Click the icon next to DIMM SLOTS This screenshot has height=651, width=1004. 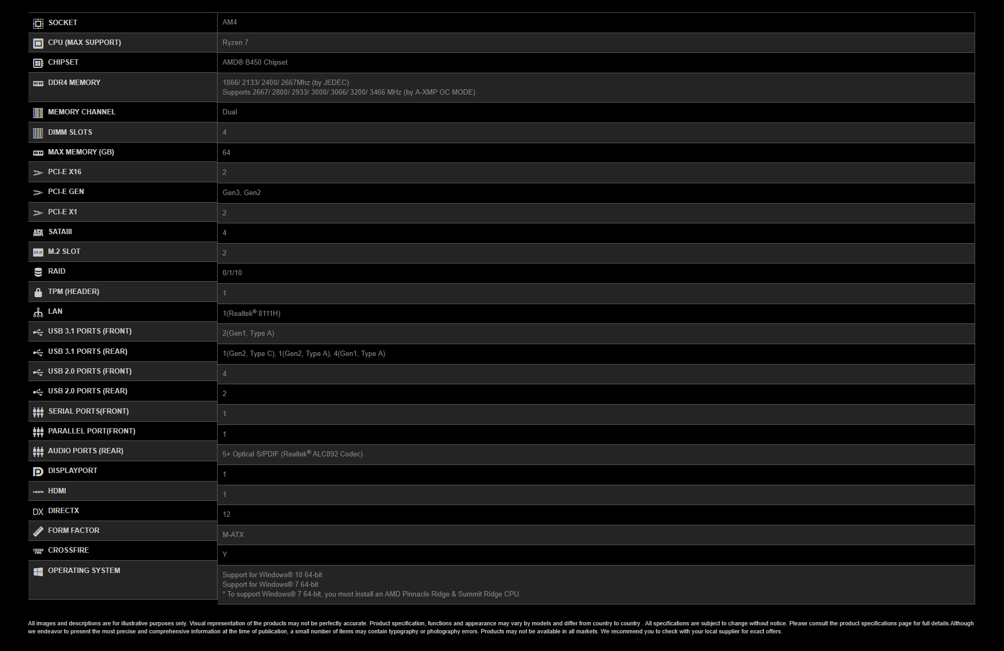click(x=38, y=133)
